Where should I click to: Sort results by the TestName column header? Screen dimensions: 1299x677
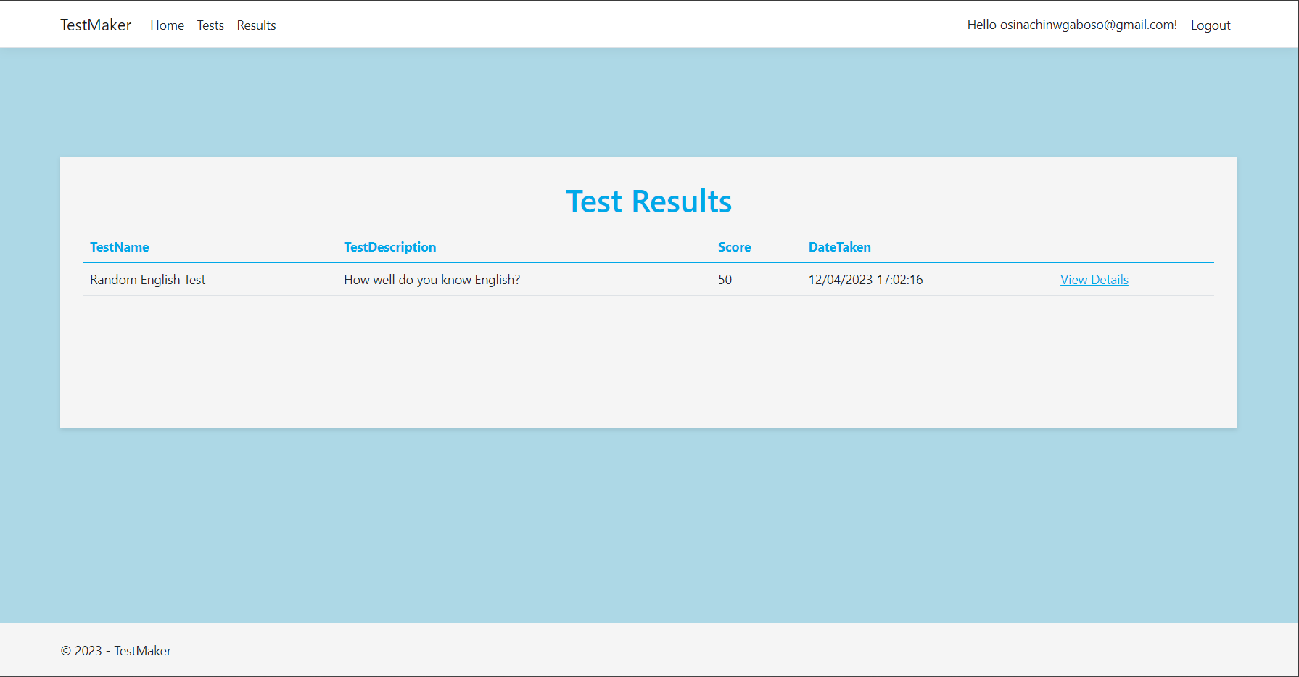tap(119, 247)
